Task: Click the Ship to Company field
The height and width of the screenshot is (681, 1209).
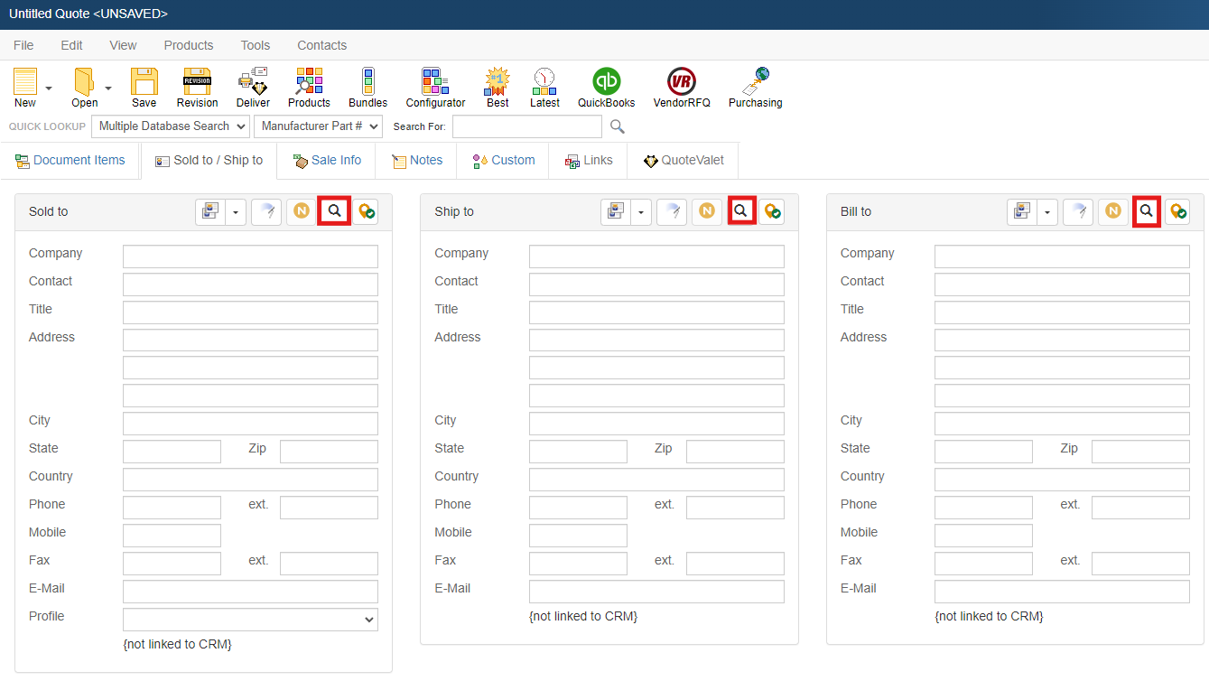Action: [656, 257]
